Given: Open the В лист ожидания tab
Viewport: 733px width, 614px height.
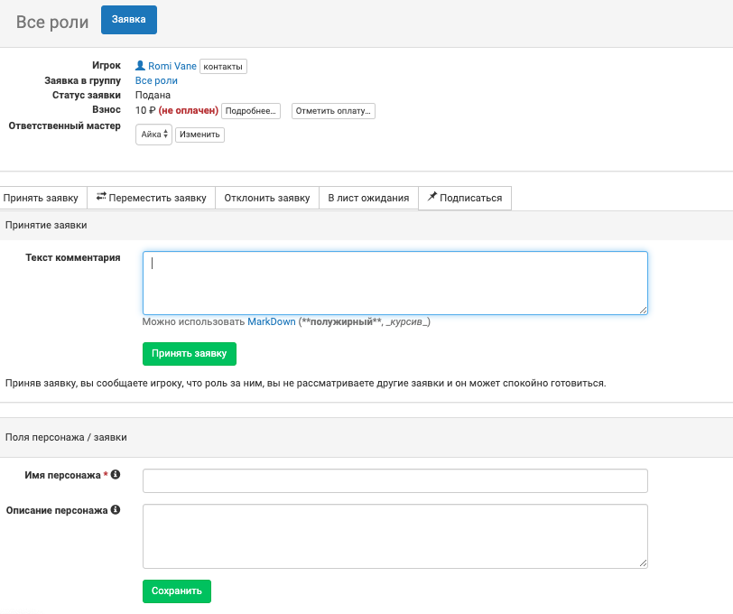Looking at the screenshot, I should pyautogui.click(x=368, y=198).
